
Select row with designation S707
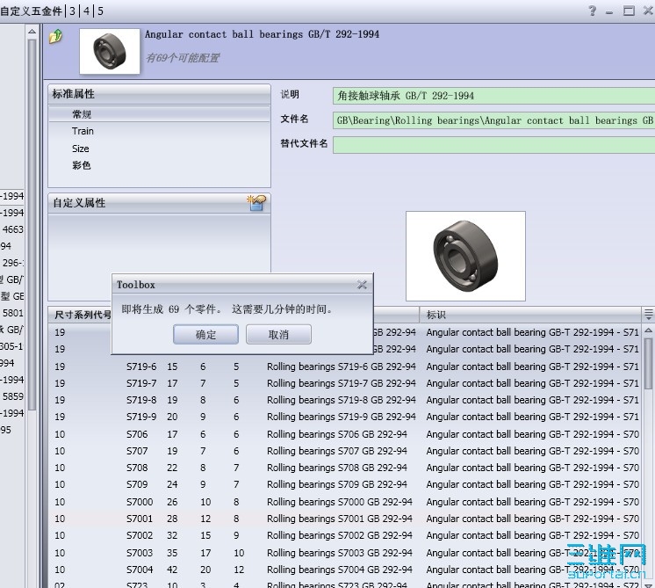(x=345, y=451)
